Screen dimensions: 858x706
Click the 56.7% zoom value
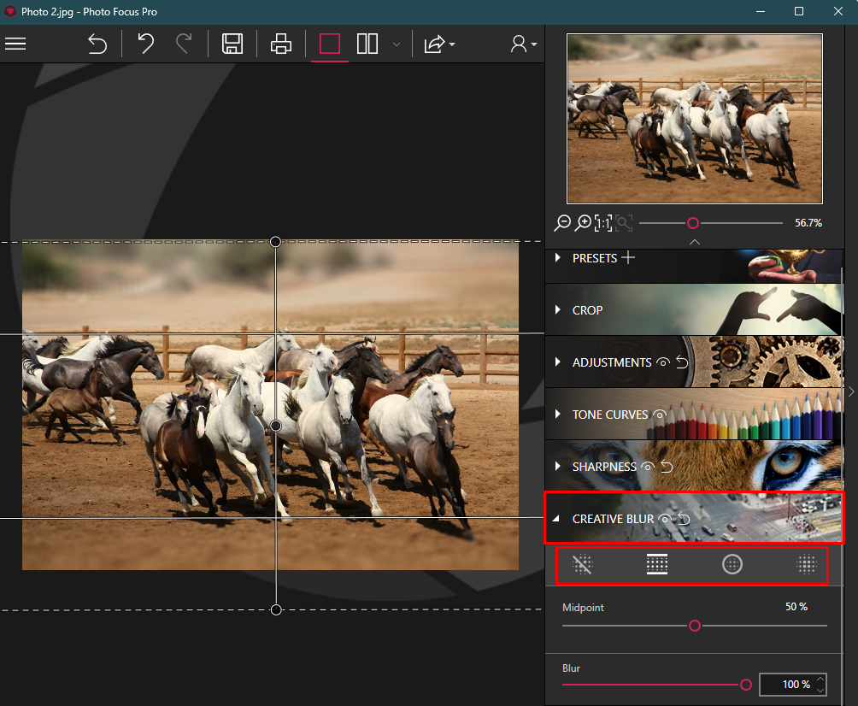point(808,223)
